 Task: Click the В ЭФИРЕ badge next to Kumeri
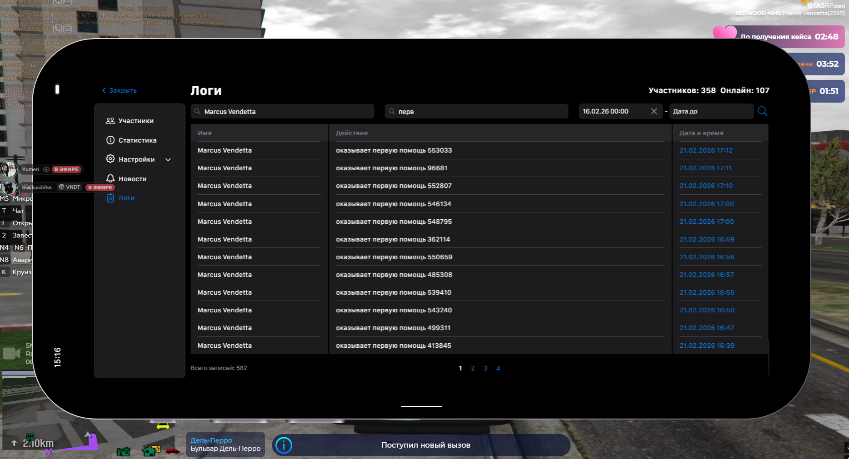pos(67,169)
